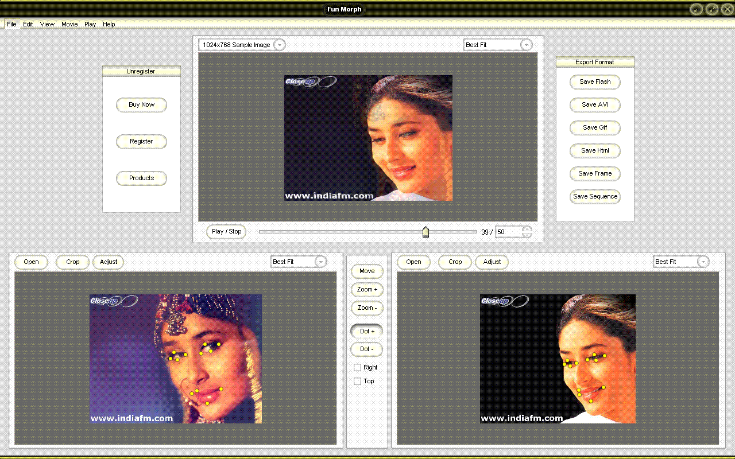
Task: Click Crop in the left source panel
Action: click(72, 262)
